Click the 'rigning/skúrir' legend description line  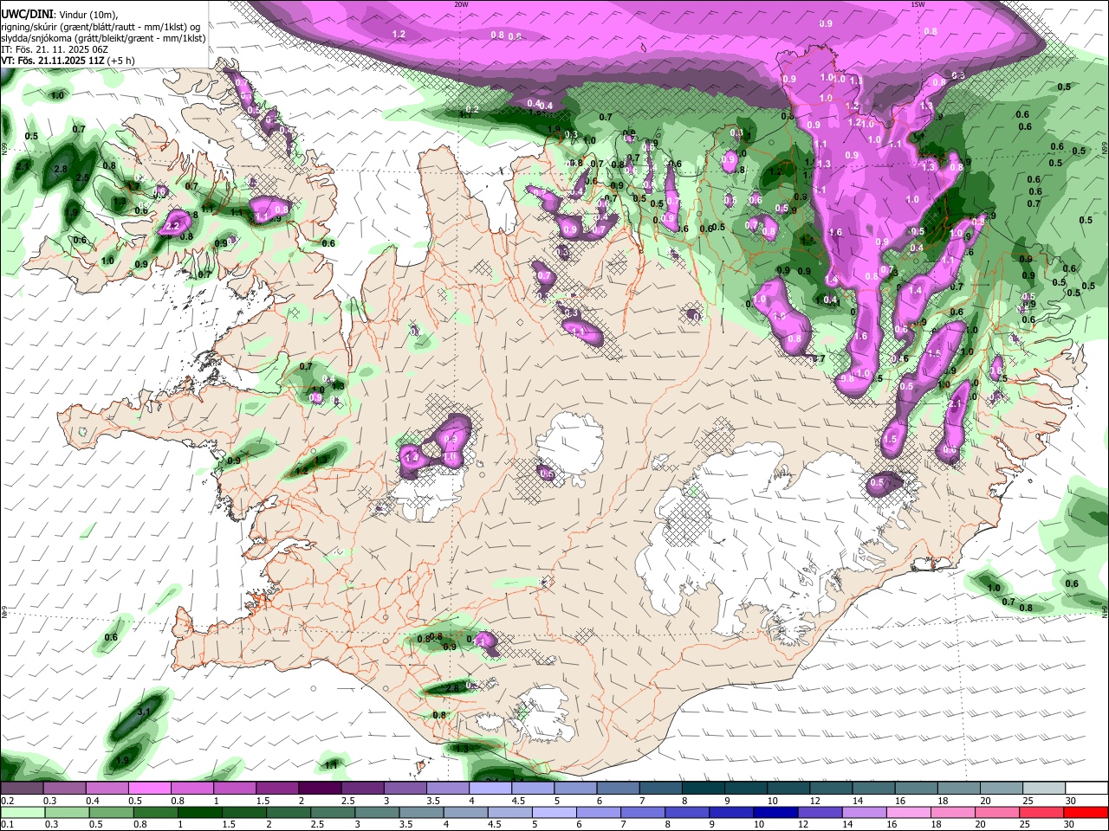pyautogui.click(x=101, y=27)
